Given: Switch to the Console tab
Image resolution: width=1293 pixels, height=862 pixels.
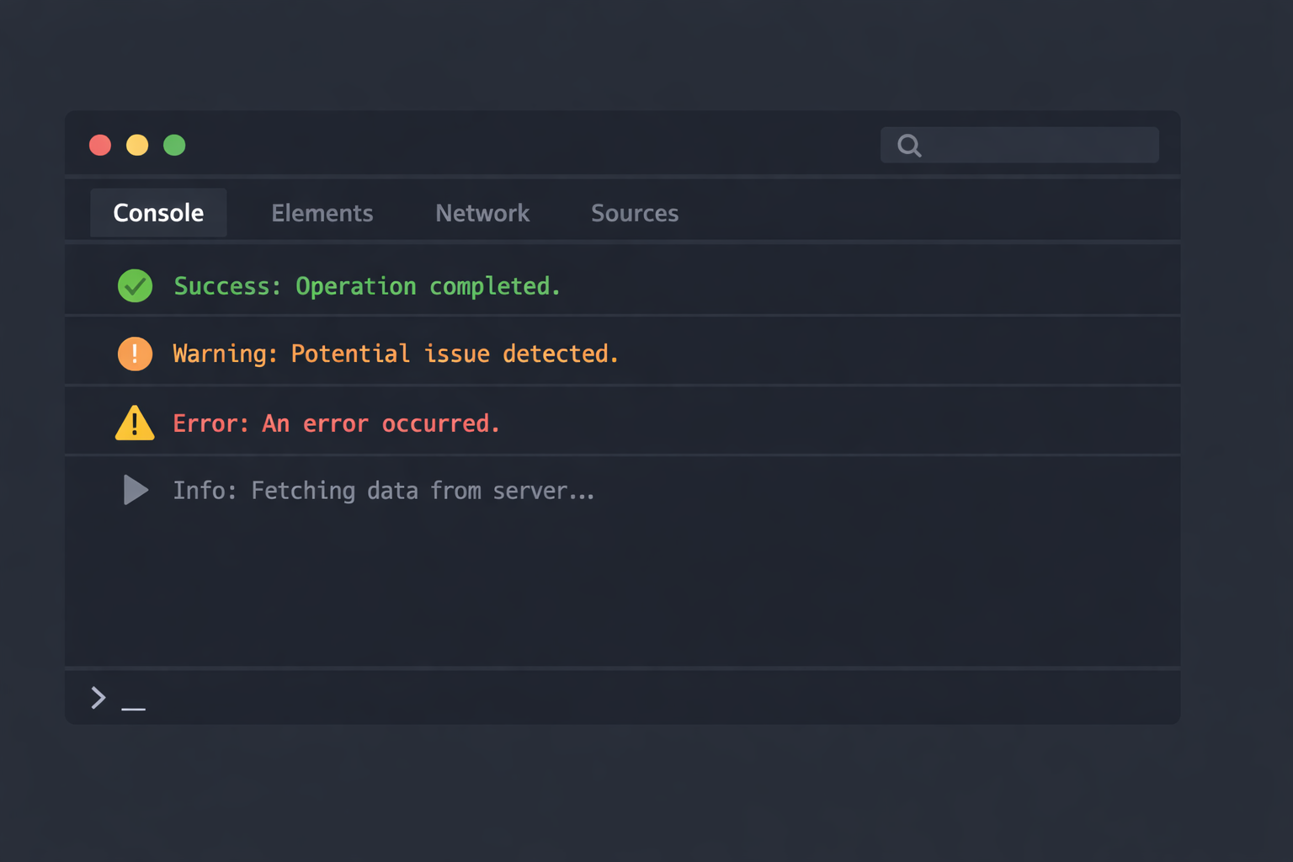Looking at the screenshot, I should 158,213.
